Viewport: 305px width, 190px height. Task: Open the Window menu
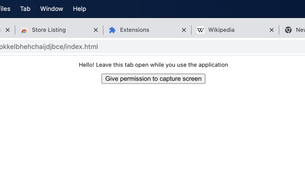coord(51,9)
